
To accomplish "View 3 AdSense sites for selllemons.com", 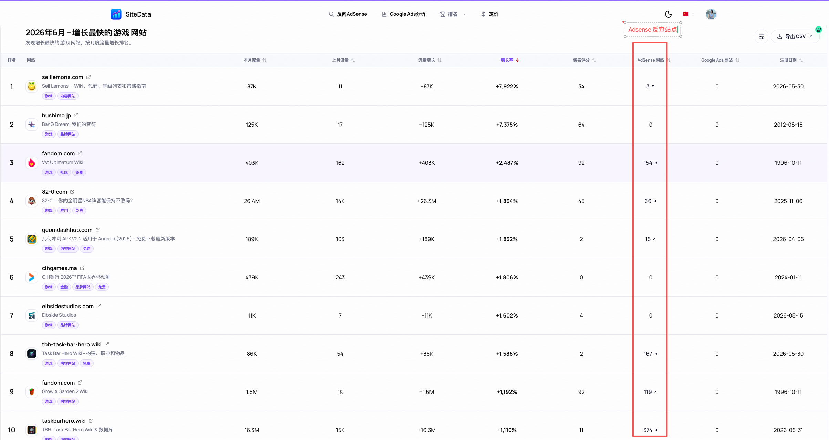I will pyautogui.click(x=650, y=86).
